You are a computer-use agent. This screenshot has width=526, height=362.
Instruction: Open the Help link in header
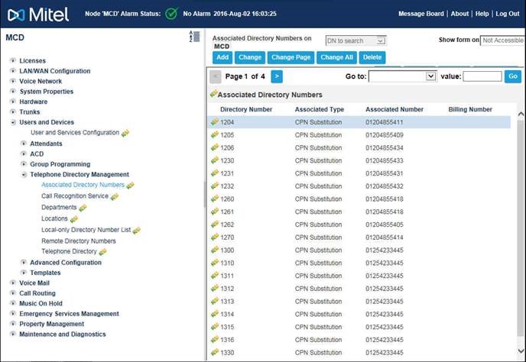[482, 14]
